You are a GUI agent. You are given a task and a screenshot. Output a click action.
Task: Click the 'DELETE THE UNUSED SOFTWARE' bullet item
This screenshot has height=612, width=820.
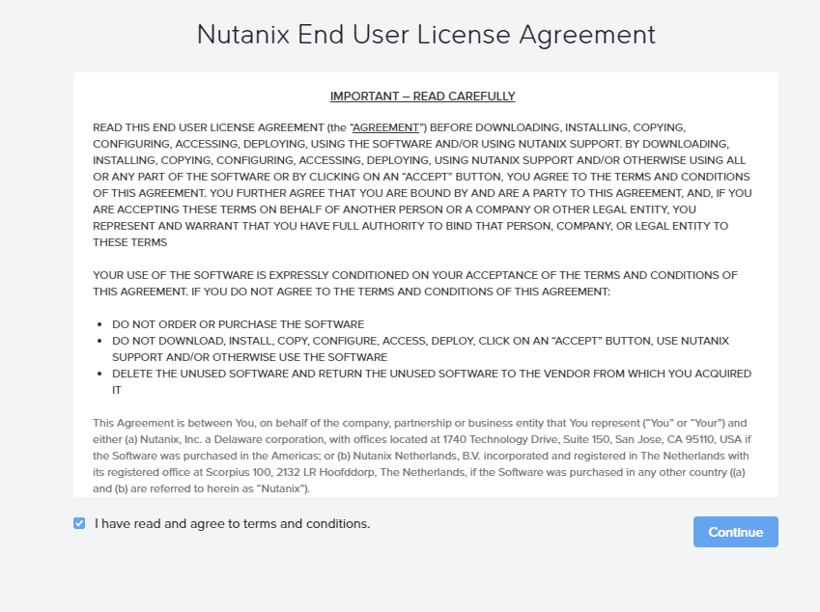[432, 381]
